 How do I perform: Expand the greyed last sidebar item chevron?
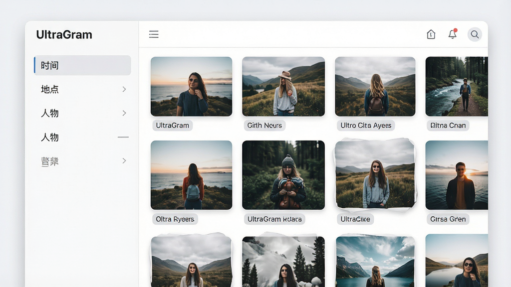(124, 160)
